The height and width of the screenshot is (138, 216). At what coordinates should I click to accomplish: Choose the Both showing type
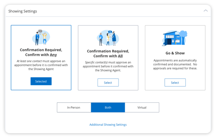[108, 107]
